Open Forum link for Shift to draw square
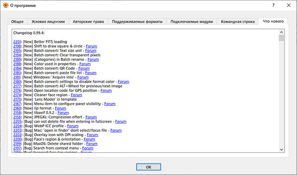This screenshot has height=175, width=297. [x=91, y=46]
